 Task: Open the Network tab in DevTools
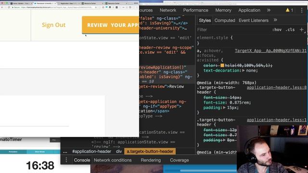pos(168,10)
